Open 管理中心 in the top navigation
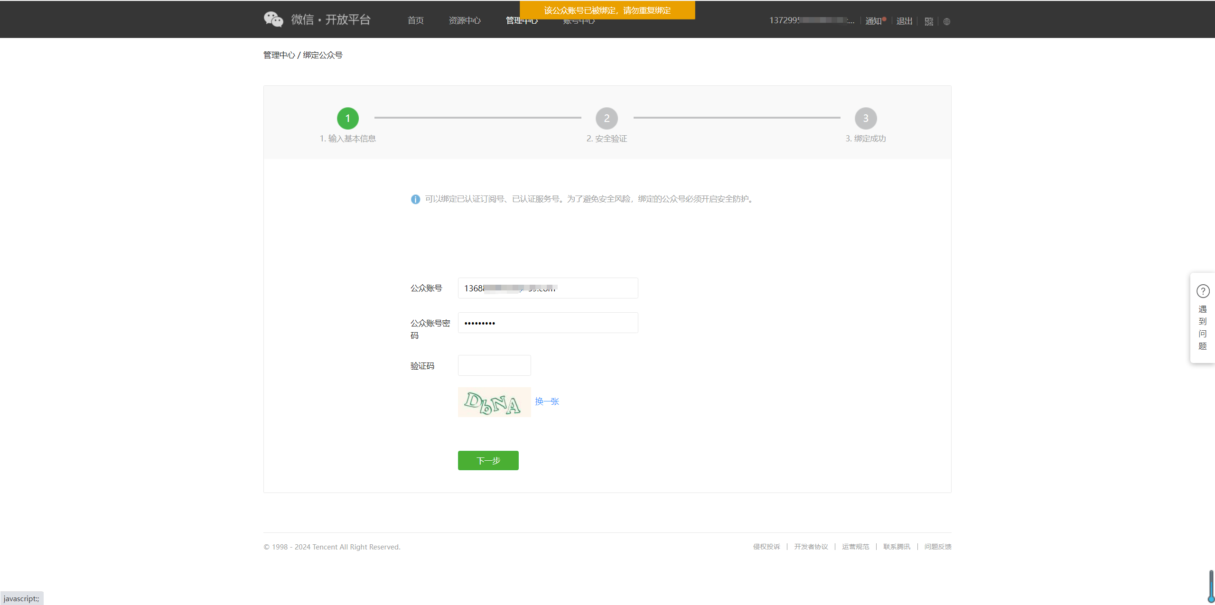The height and width of the screenshot is (605, 1215). coord(522,21)
